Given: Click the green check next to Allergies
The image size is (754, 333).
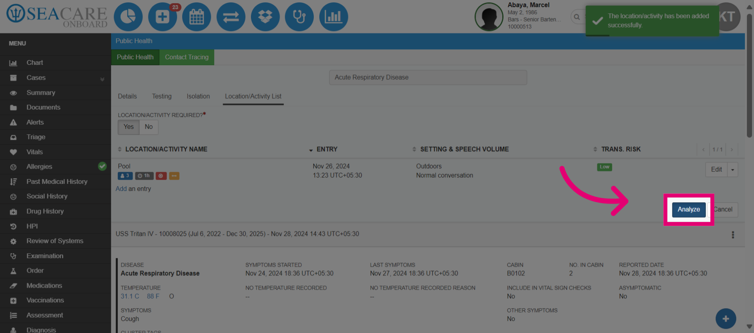Looking at the screenshot, I should [x=102, y=166].
